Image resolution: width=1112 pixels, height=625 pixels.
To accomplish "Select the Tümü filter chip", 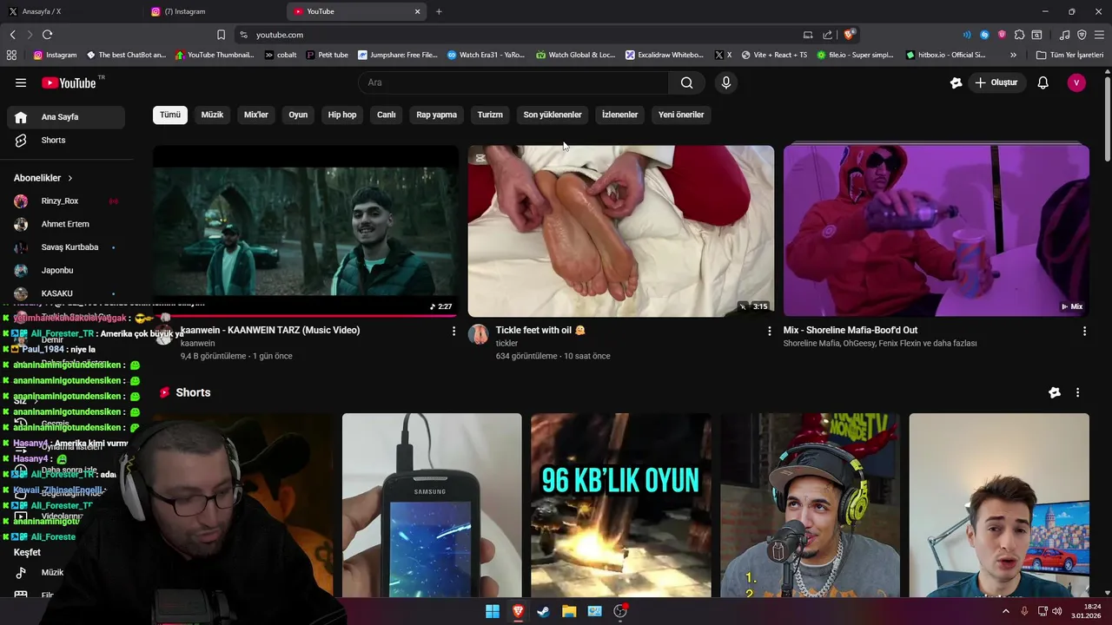I will pos(170,115).
